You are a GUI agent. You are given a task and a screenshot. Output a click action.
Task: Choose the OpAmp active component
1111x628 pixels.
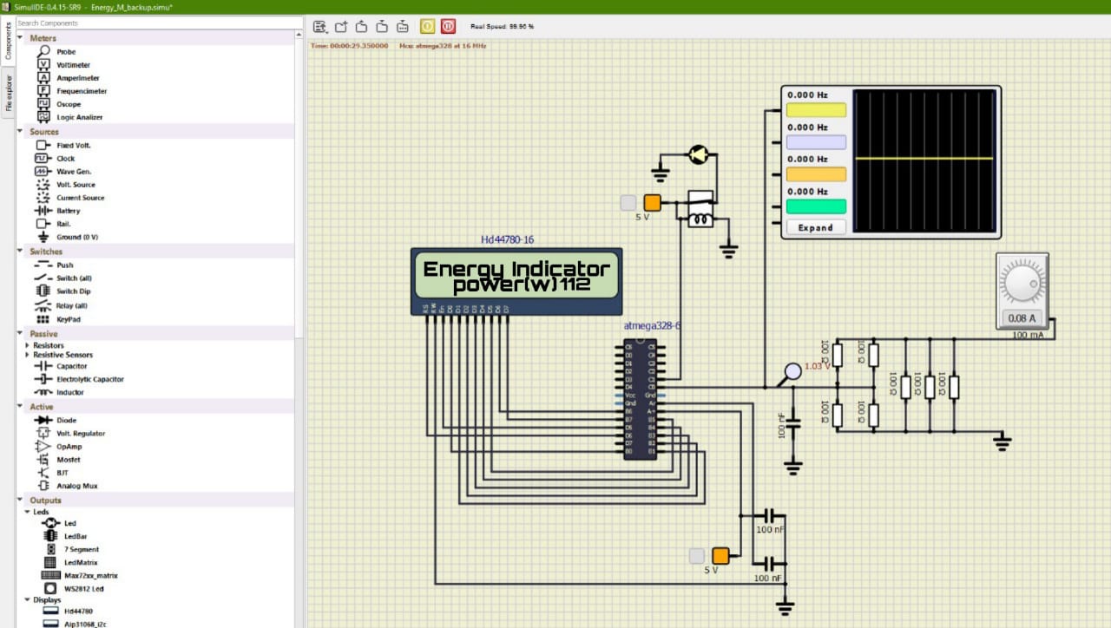pos(59,447)
